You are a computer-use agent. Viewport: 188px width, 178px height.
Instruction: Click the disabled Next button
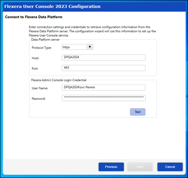point(140,167)
